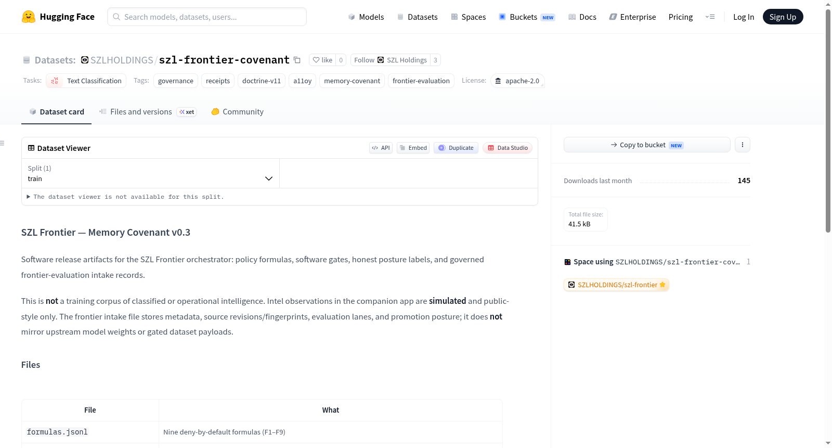Switch to Files and versions tab

point(148,112)
